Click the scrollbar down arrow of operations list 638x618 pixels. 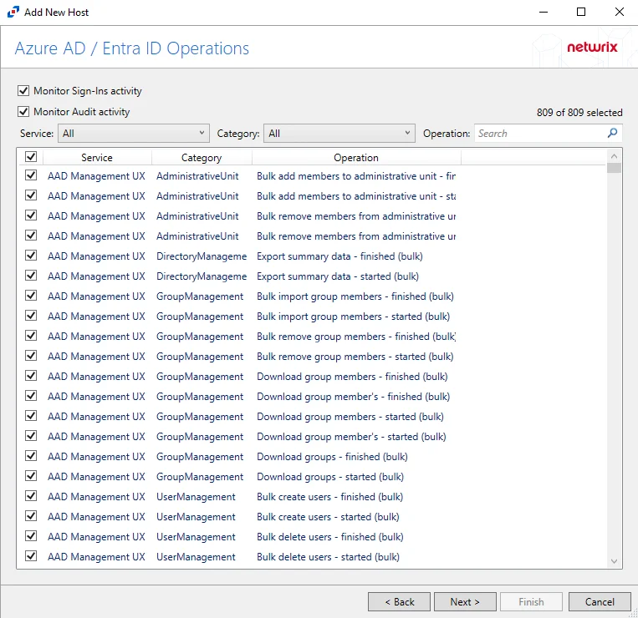pos(614,561)
